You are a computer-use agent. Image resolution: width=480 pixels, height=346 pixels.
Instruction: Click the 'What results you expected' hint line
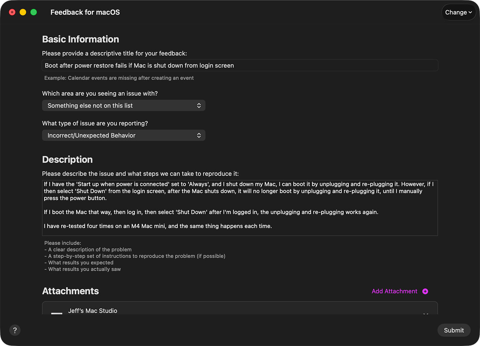tap(79, 262)
